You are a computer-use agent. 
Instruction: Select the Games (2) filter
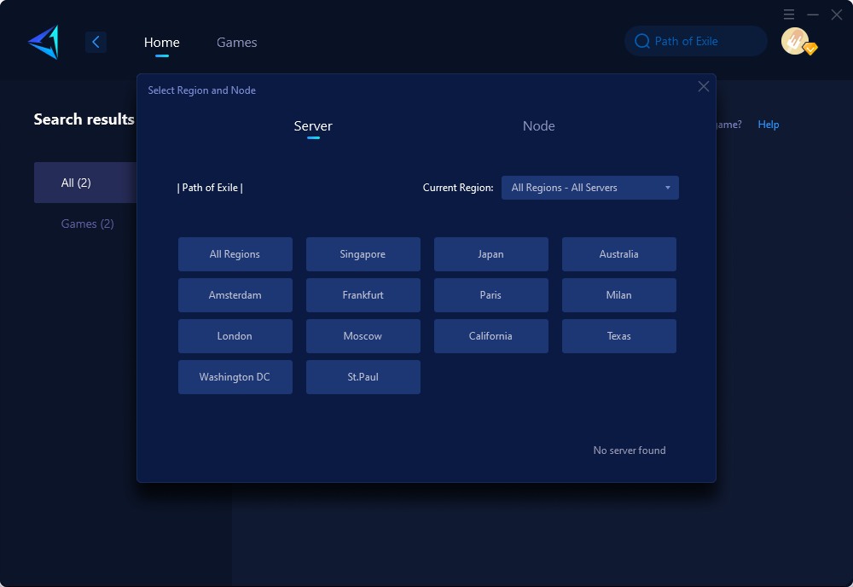(x=87, y=224)
